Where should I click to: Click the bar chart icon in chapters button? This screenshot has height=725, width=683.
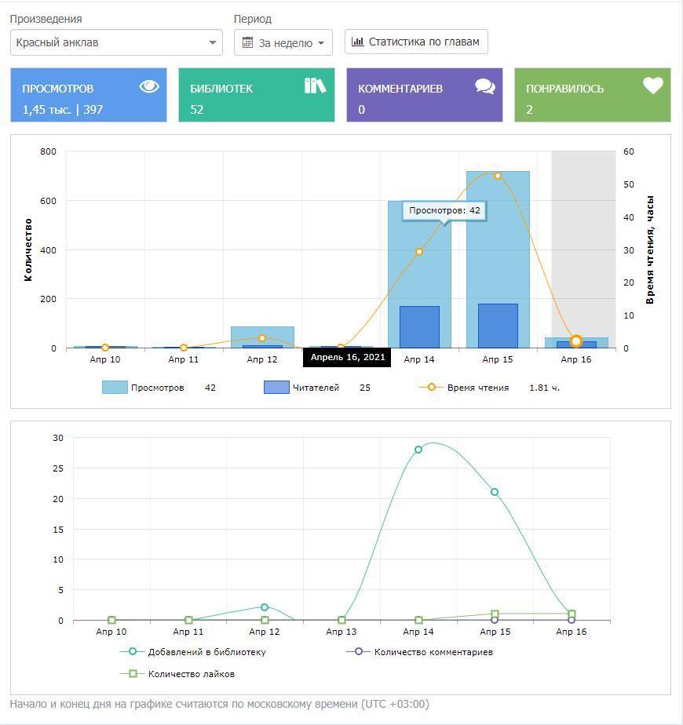pyautogui.click(x=358, y=42)
